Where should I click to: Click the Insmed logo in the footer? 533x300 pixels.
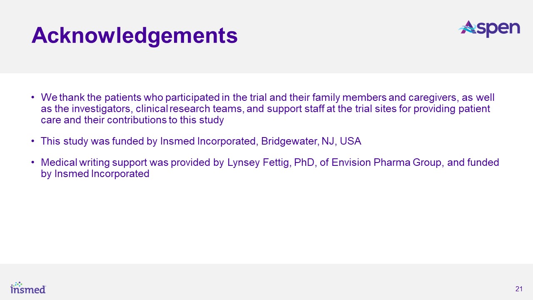coord(28,287)
